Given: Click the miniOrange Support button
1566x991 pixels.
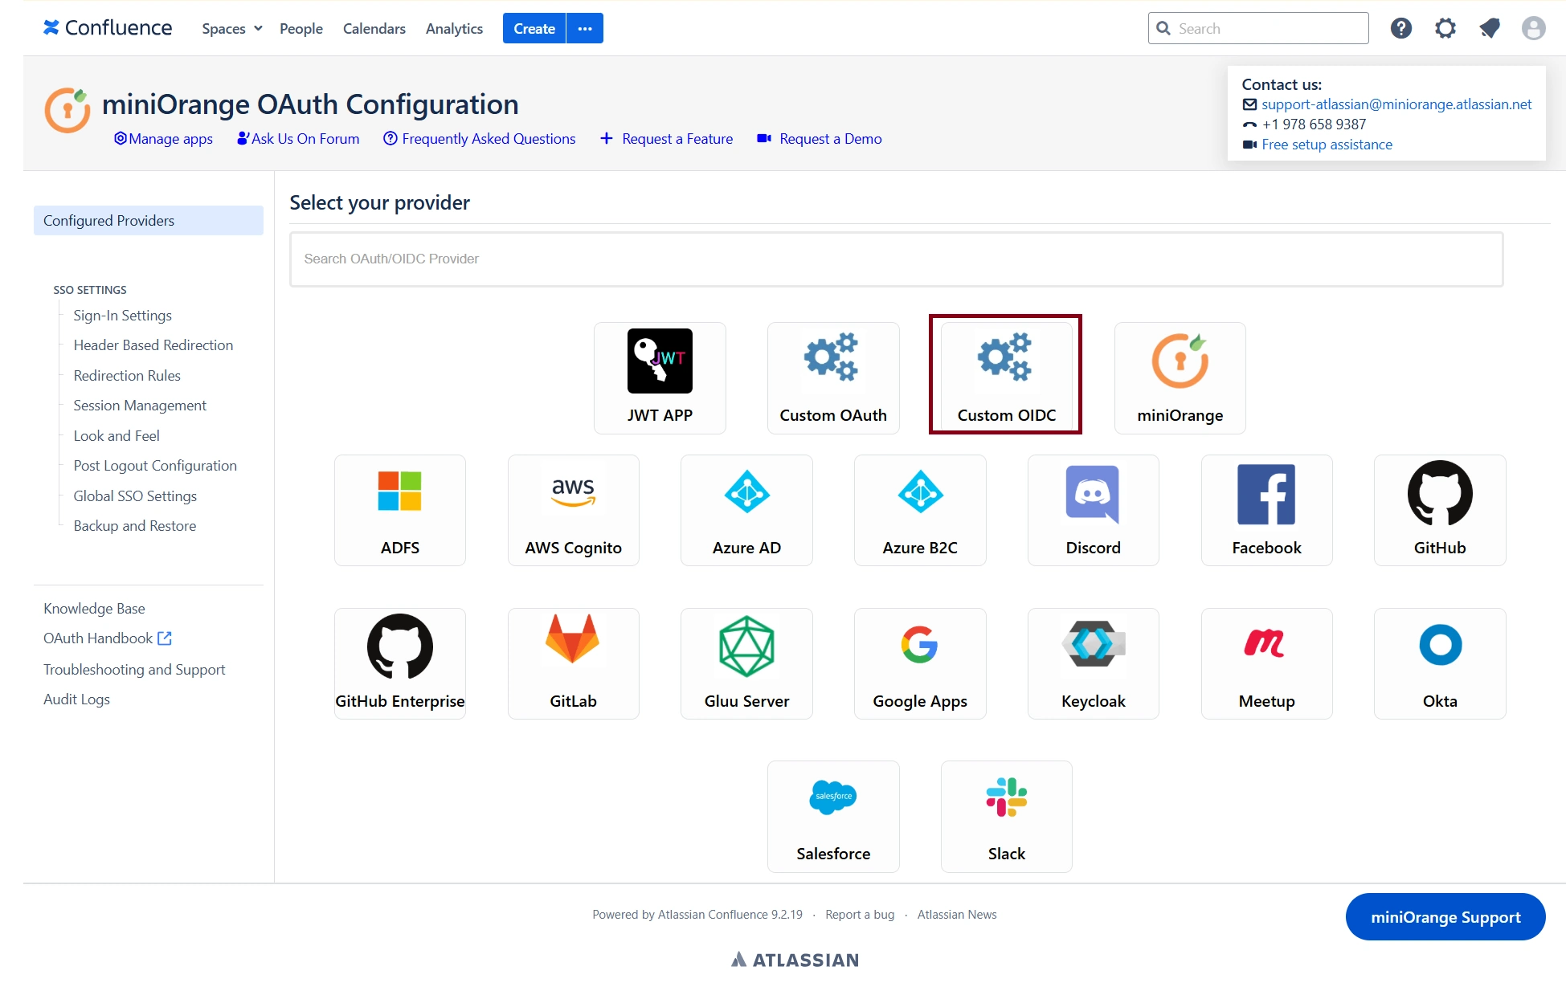Looking at the screenshot, I should click(1445, 917).
